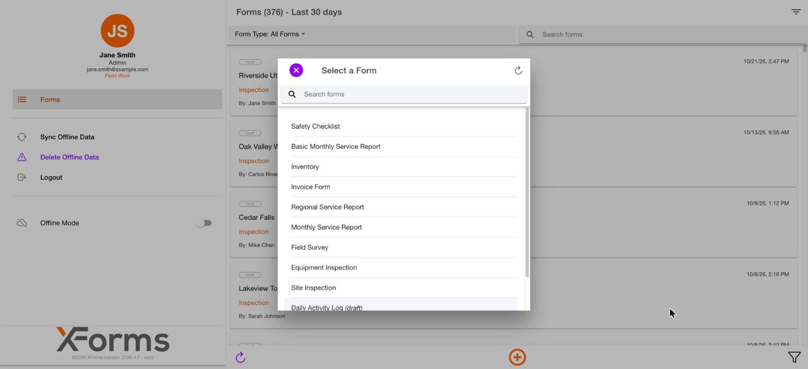
Task: Click the jane.smith@example.com email text
Action: click(117, 69)
